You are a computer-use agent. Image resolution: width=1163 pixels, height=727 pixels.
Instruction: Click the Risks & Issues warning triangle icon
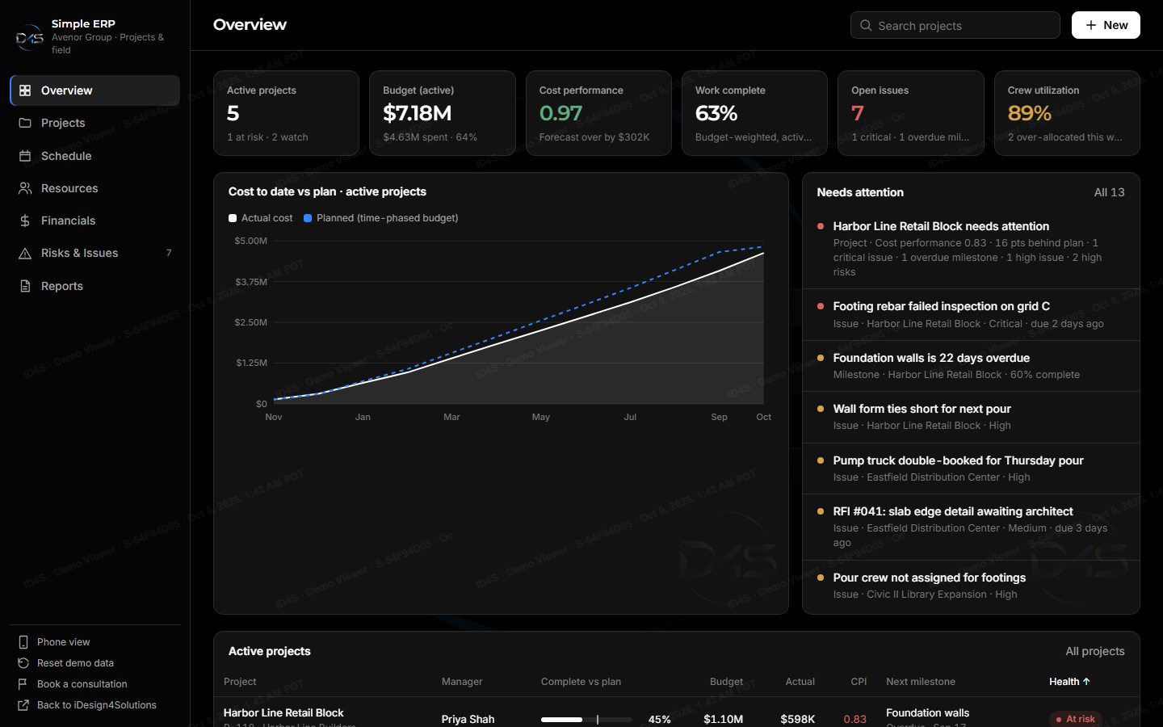coord(25,253)
